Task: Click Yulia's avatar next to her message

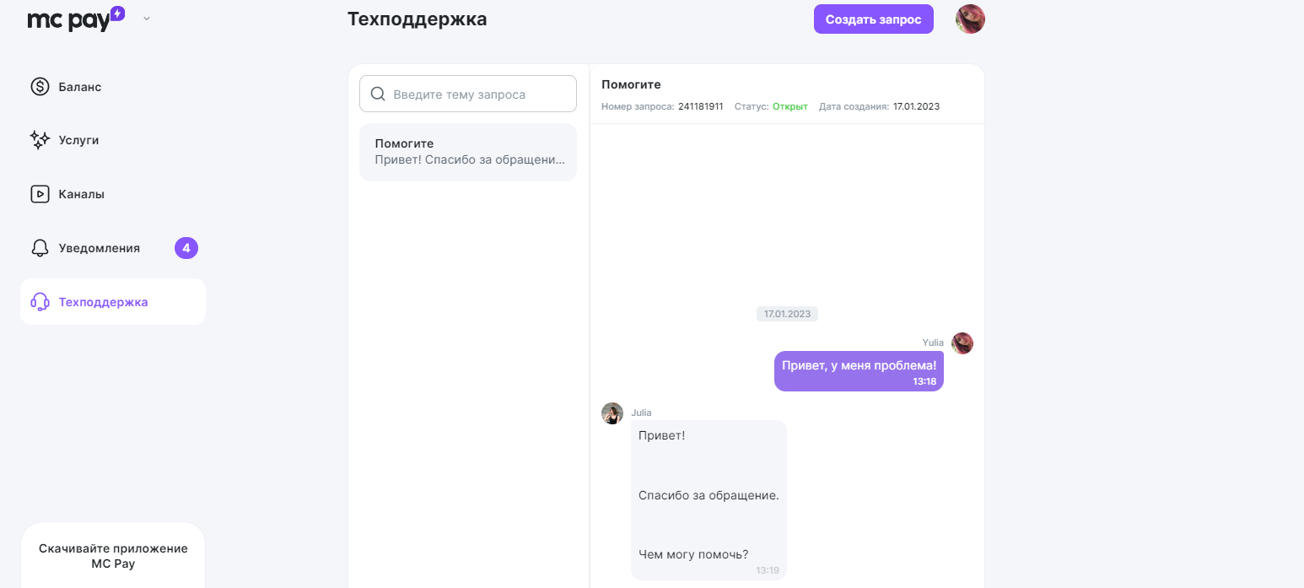Action: [962, 343]
